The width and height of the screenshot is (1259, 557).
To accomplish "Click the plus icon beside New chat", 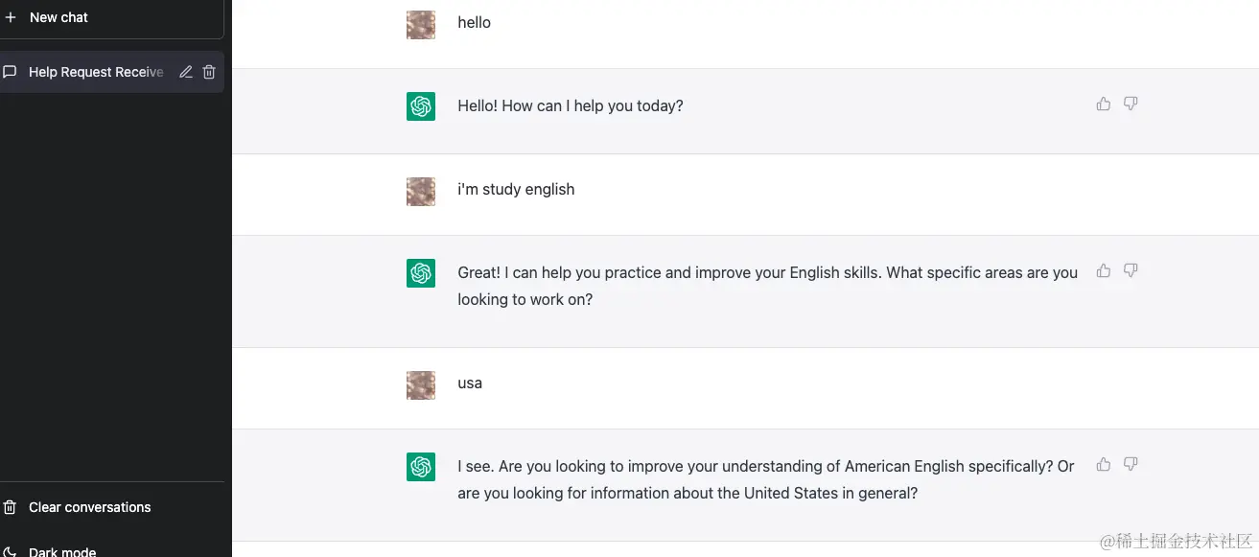I will click(11, 17).
